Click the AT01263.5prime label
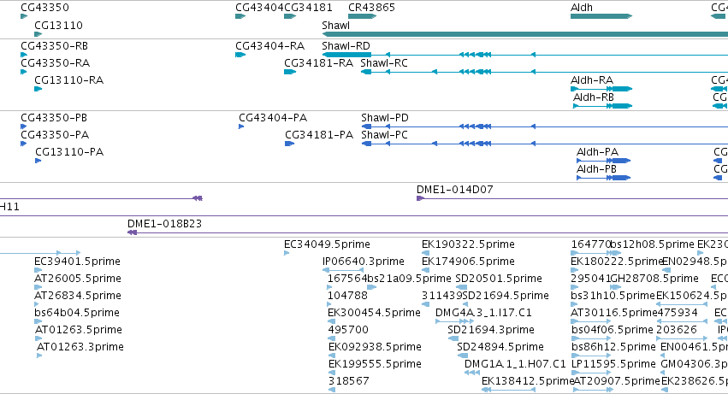Screen dimensions: 728x394 point(78,331)
